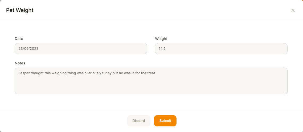Click the Pet Weight dialog title

tap(20, 10)
